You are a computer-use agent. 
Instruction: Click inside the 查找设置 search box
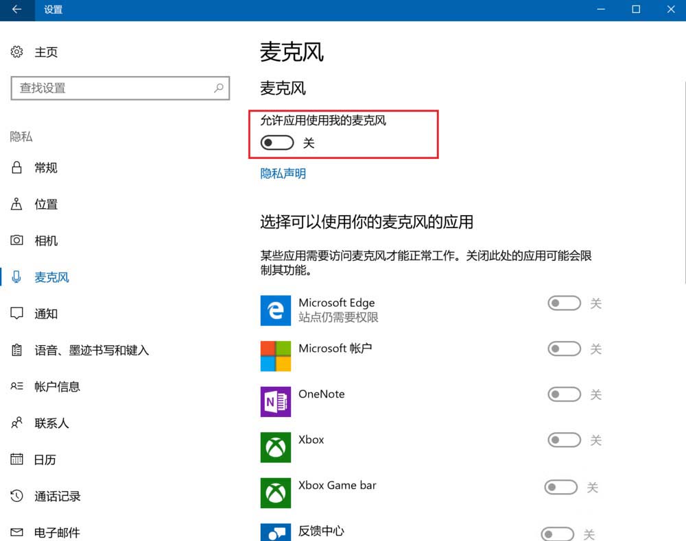coord(120,88)
